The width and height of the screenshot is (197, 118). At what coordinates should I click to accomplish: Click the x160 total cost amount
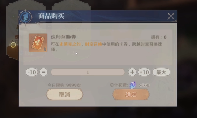144,85
